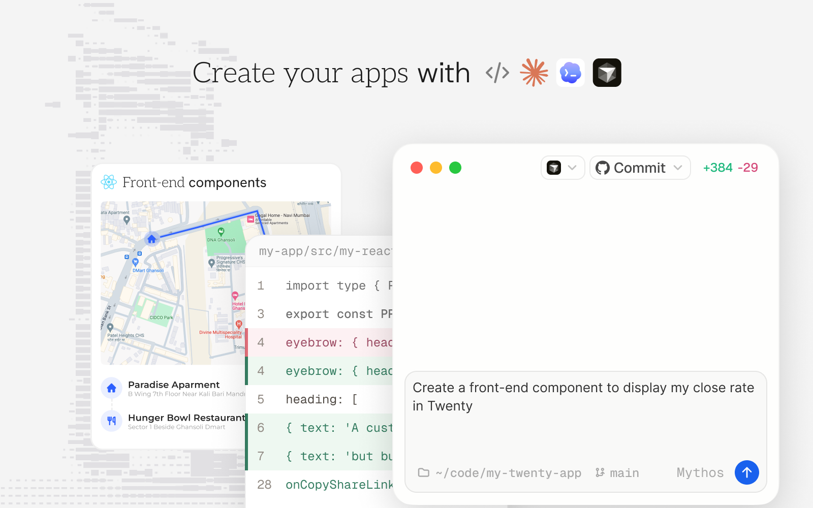This screenshot has height=508, width=813.
Task: Click the </> code icon in the heading
Action: tap(496, 73)
